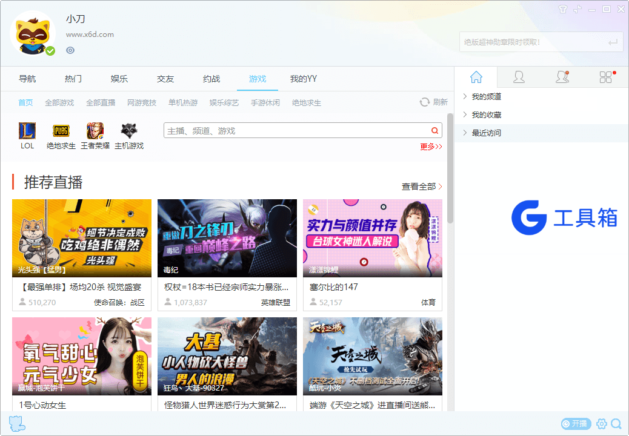
Task: Click the 使命召唤：战区 category label
Action: (x=119, y=303)
